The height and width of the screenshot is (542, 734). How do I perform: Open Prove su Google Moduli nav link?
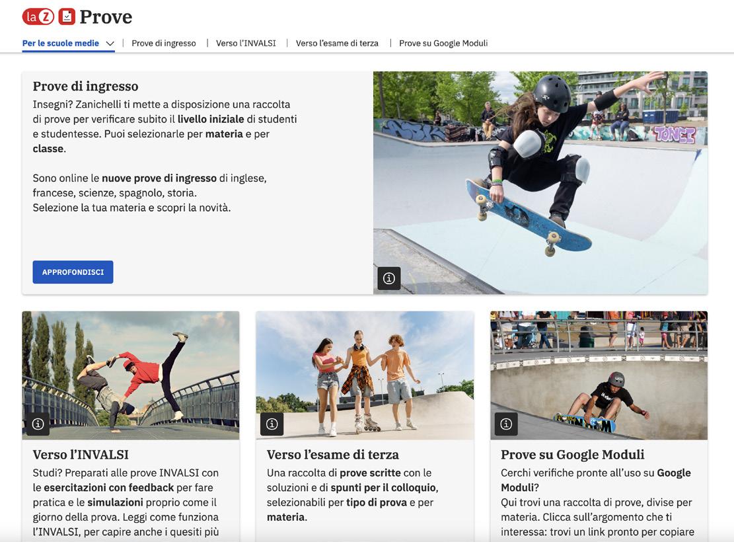coord(443,43)
